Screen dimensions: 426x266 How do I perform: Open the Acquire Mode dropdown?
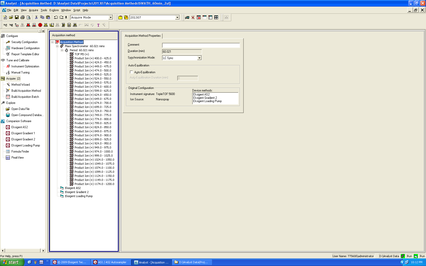tap(111, 17)
